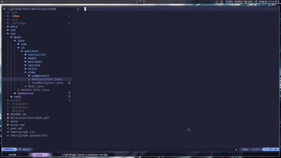This screenshot has width=281, height=158.
Task: Click the utils folder icon
Action: point(25,68)
